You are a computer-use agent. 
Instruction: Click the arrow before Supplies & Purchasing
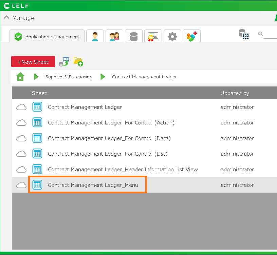[x=36, y=77]
